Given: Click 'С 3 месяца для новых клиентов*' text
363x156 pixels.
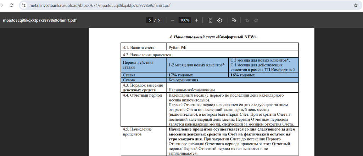Looking at the screenshot, I should [260, 60].
